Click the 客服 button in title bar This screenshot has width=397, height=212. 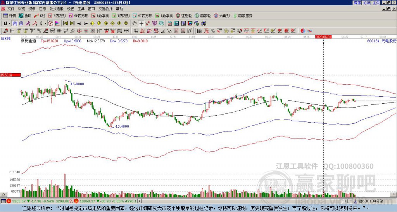coord(357,3)
